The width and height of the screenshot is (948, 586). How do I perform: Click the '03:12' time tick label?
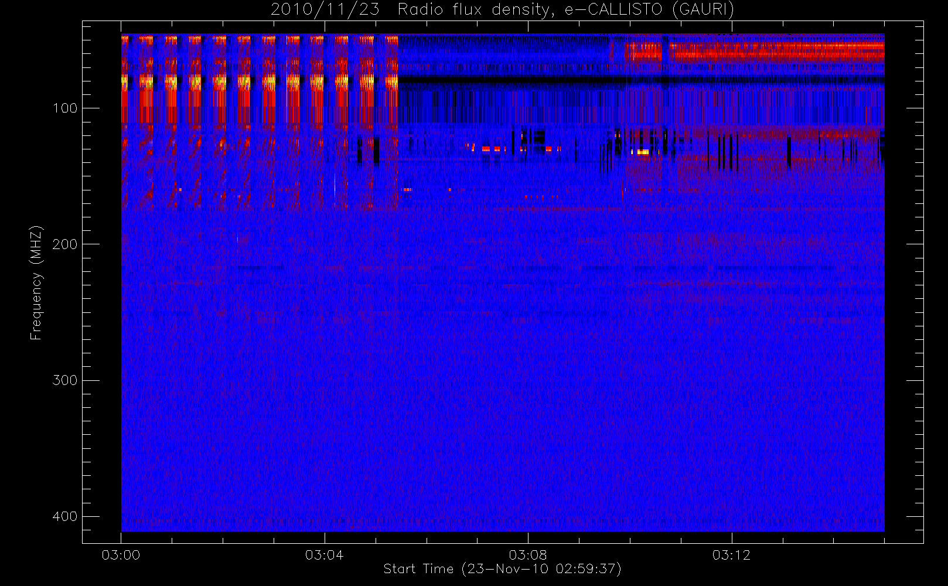coord(731,555)
